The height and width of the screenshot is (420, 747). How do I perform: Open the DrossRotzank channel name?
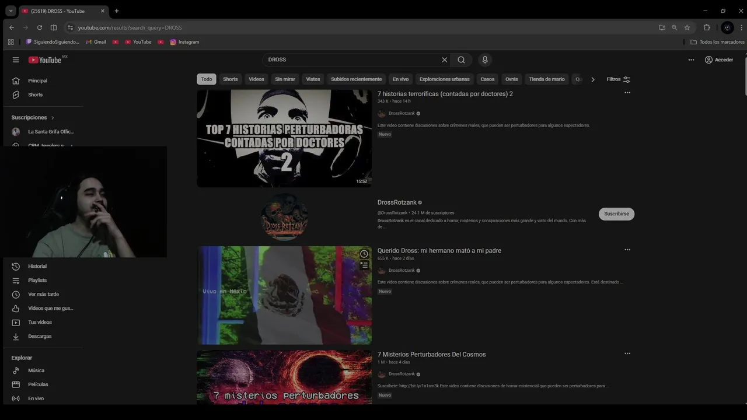point(397,202)
